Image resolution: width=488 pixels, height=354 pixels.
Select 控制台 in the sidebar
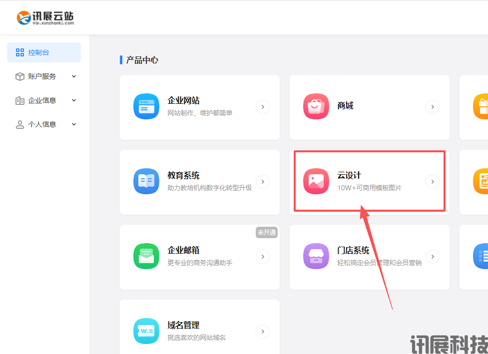point(43,52)
